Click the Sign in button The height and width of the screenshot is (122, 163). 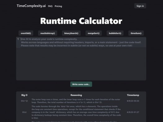140,6
